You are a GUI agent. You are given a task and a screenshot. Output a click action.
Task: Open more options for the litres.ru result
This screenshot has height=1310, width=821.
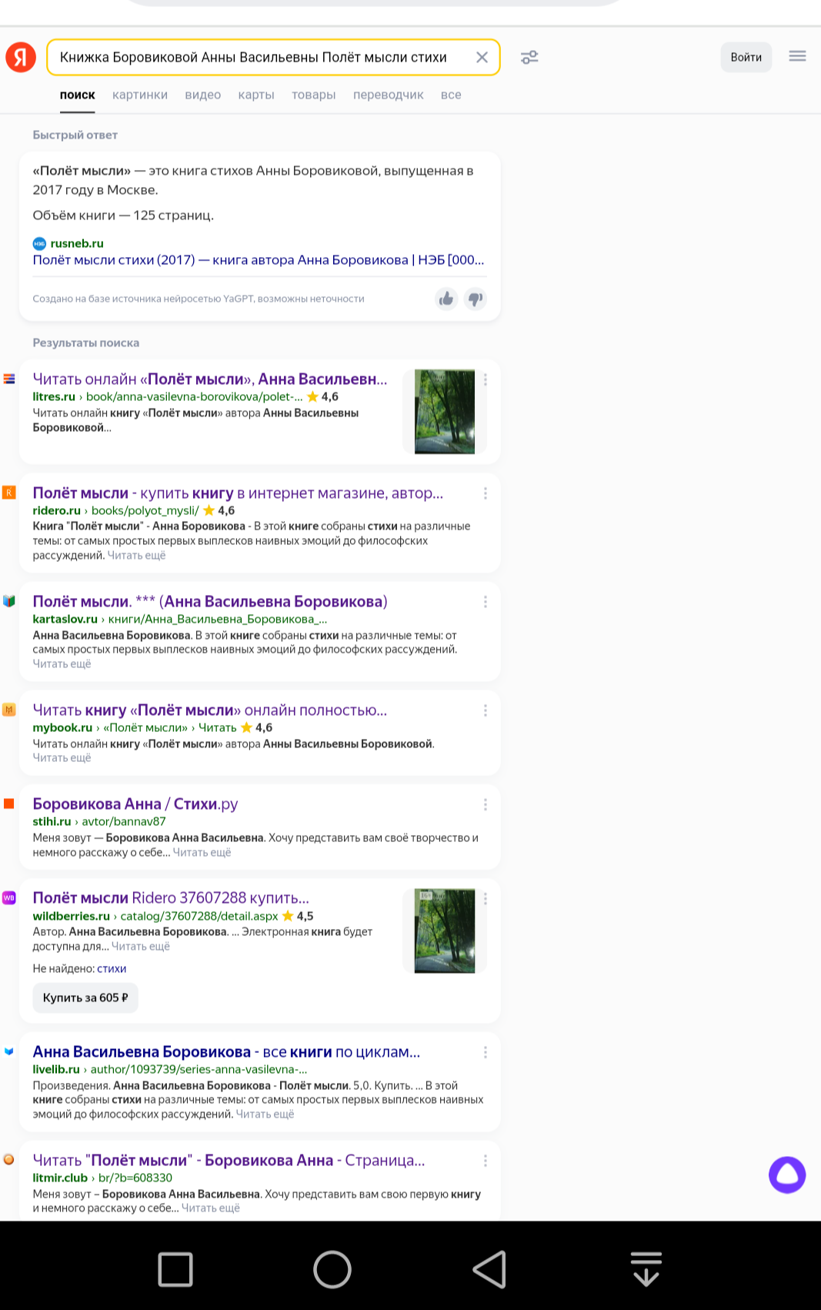[486, 379]
